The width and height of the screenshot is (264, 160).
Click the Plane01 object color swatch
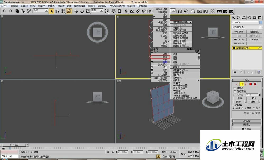(261, 22)
